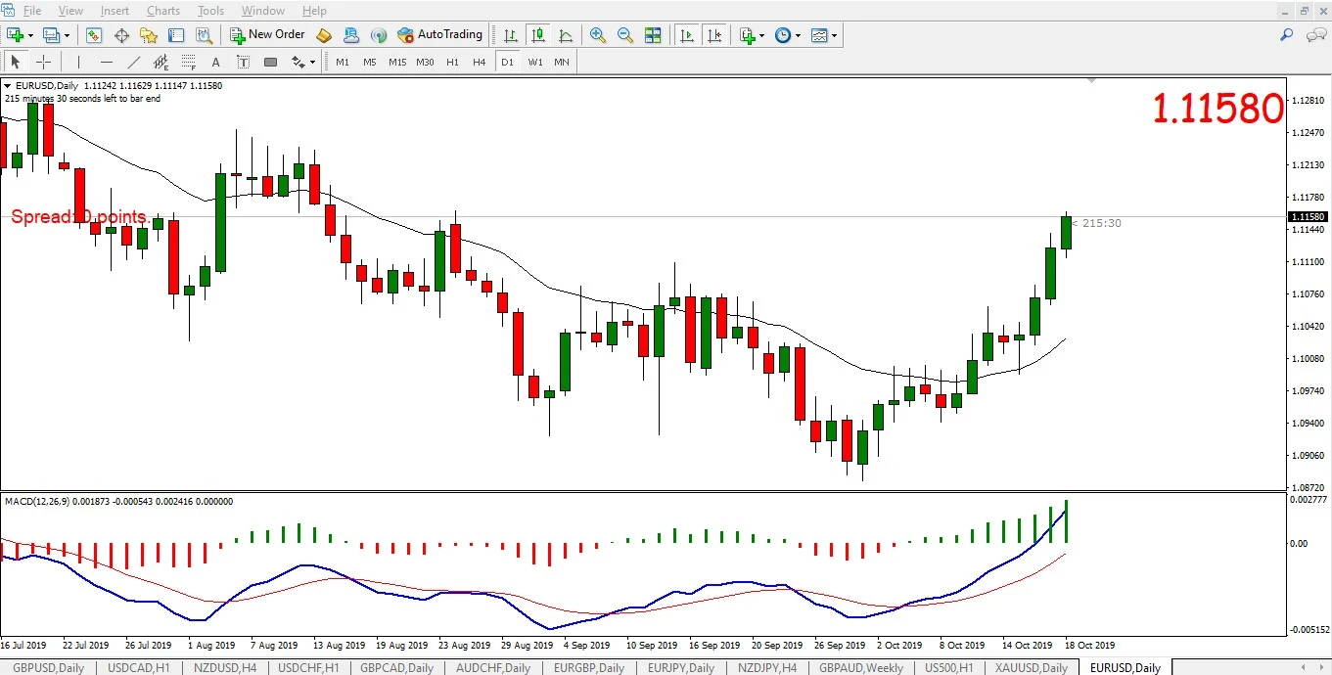This screenshot has width=1332, height=675.
Task: Draw a vertical line
Action: [78, 62]
